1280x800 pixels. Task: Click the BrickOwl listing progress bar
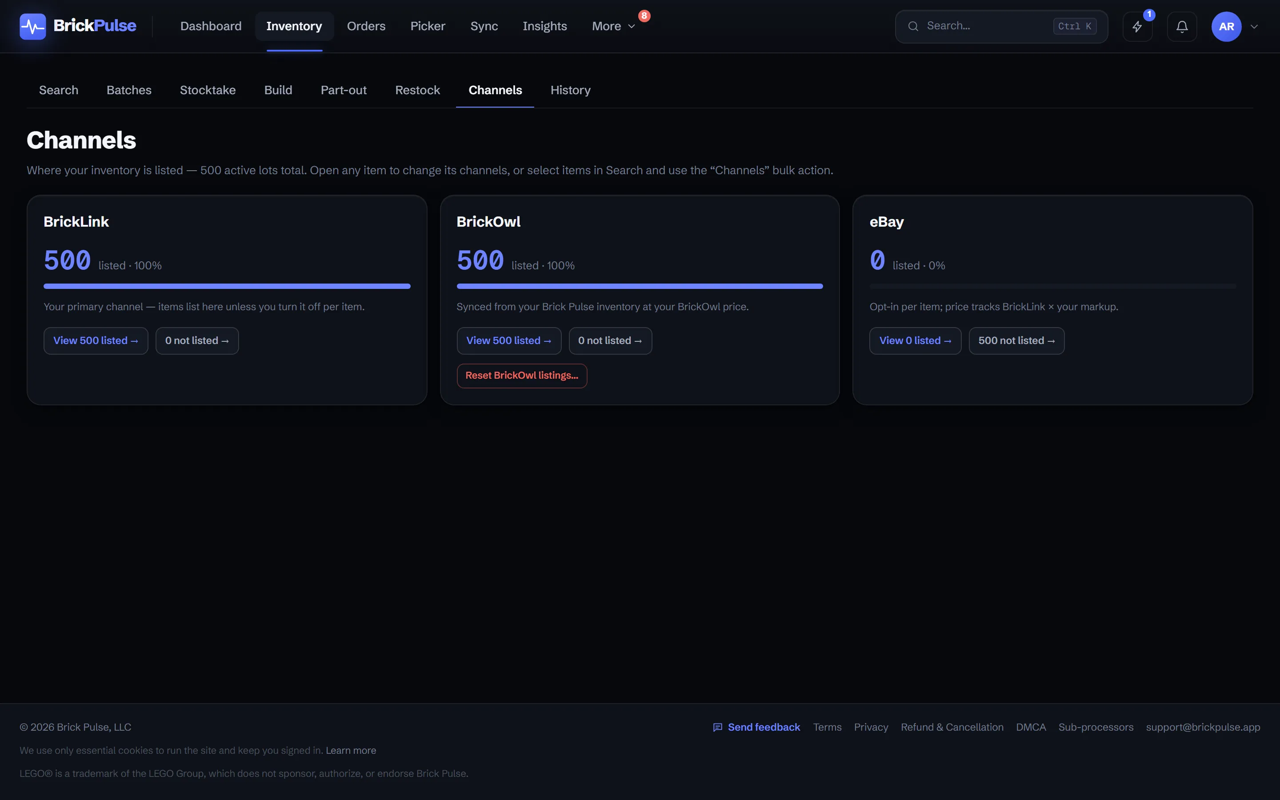point(640,286)
